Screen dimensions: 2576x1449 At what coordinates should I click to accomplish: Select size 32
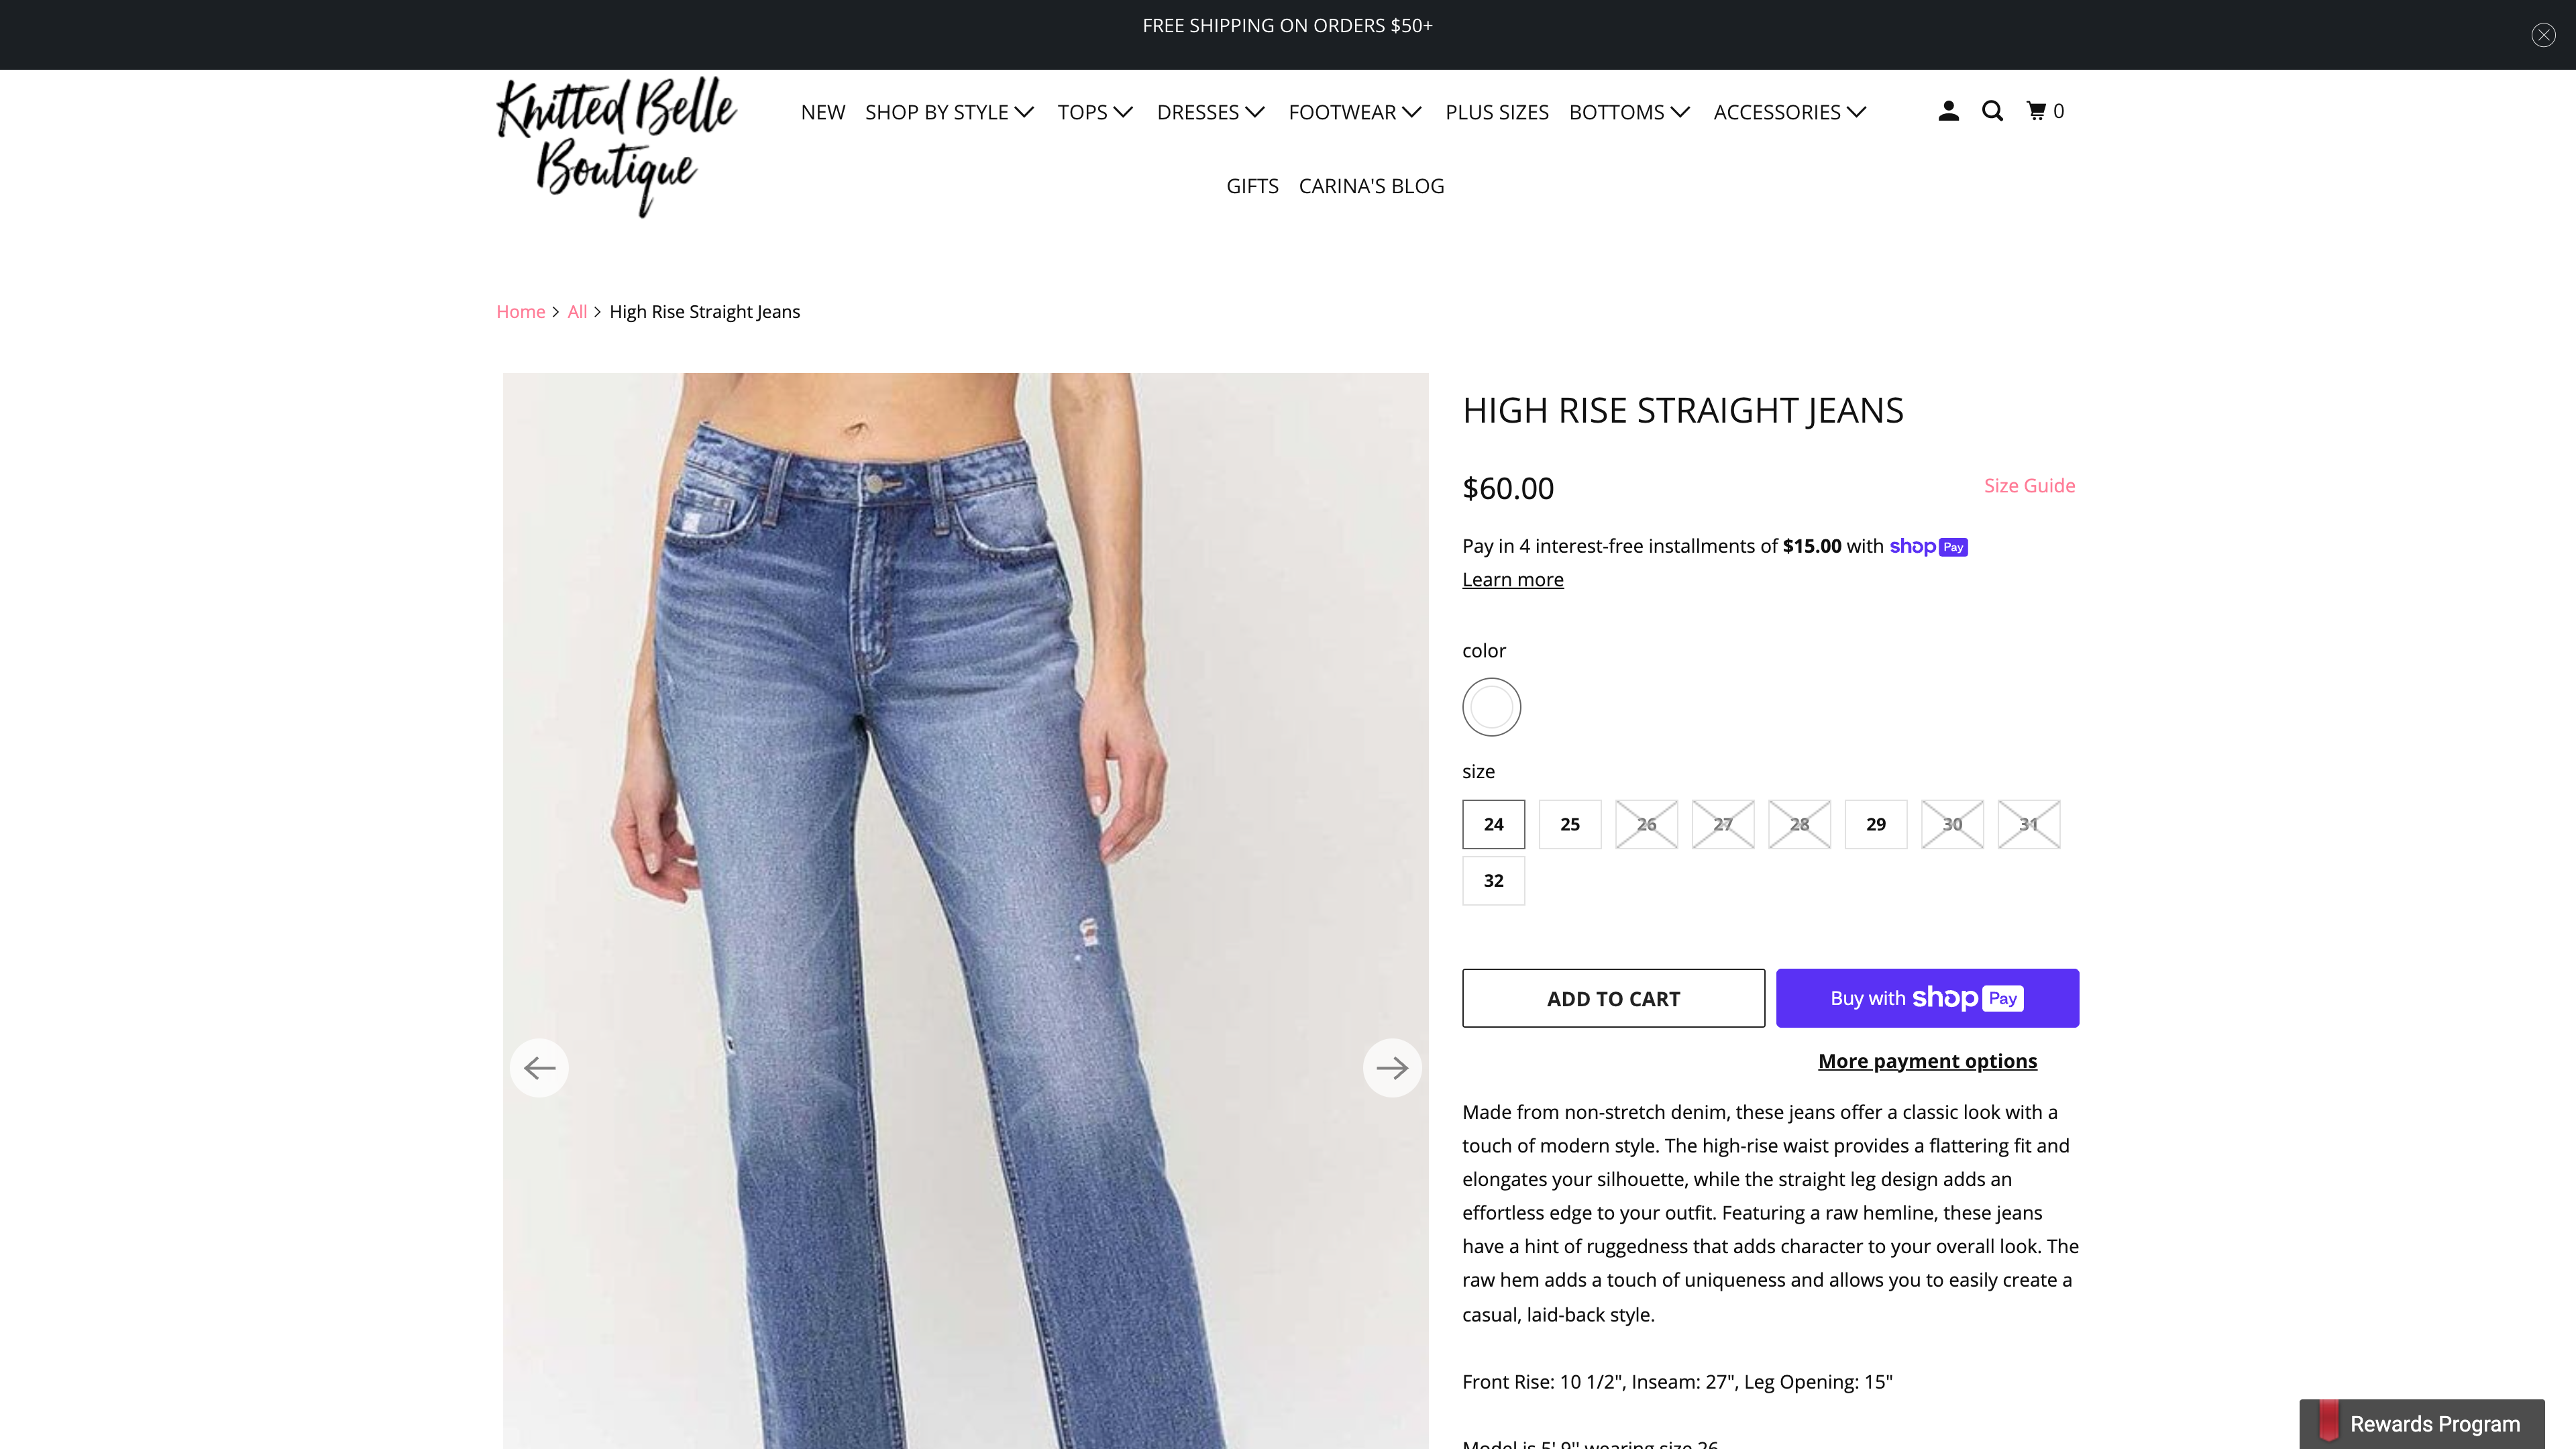1493,881
